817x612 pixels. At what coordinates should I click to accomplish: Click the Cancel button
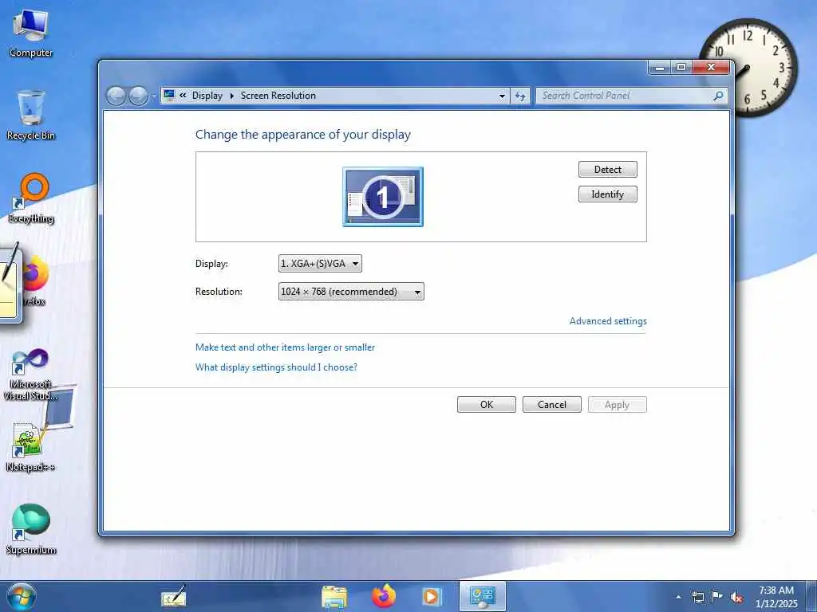pos(552,404)
